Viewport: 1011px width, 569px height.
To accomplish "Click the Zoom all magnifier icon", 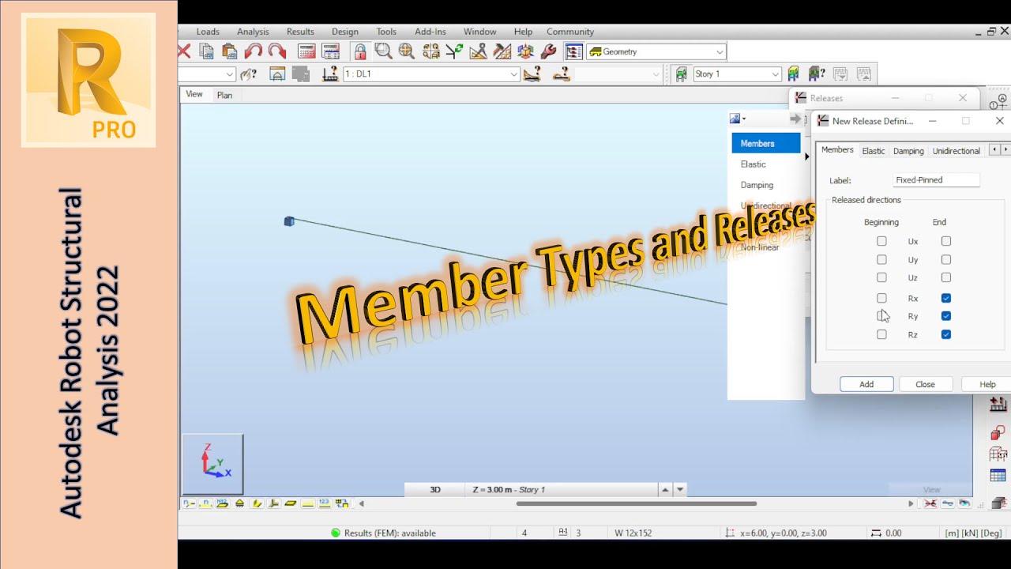I will click(x=407, y=51).
